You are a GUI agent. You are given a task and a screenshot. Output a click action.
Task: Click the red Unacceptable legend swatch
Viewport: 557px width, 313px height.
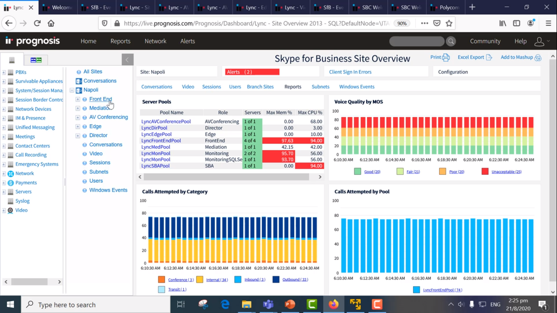(485, 172)
